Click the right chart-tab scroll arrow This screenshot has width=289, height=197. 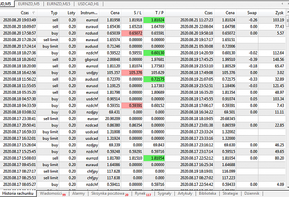click(287, 4)
